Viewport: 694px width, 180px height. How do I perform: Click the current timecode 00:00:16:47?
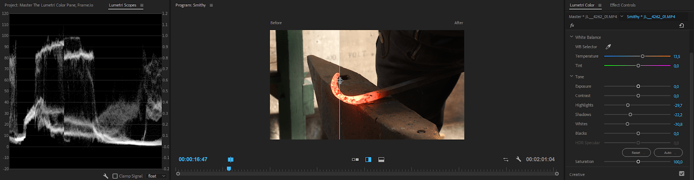pos(193,160)
